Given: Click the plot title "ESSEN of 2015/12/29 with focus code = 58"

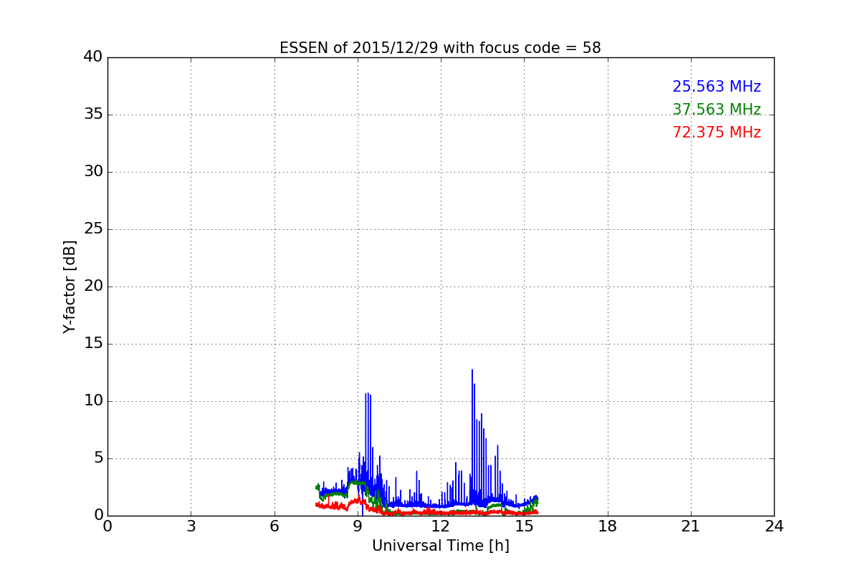Looking at the screenshot, I should [440, 48].
